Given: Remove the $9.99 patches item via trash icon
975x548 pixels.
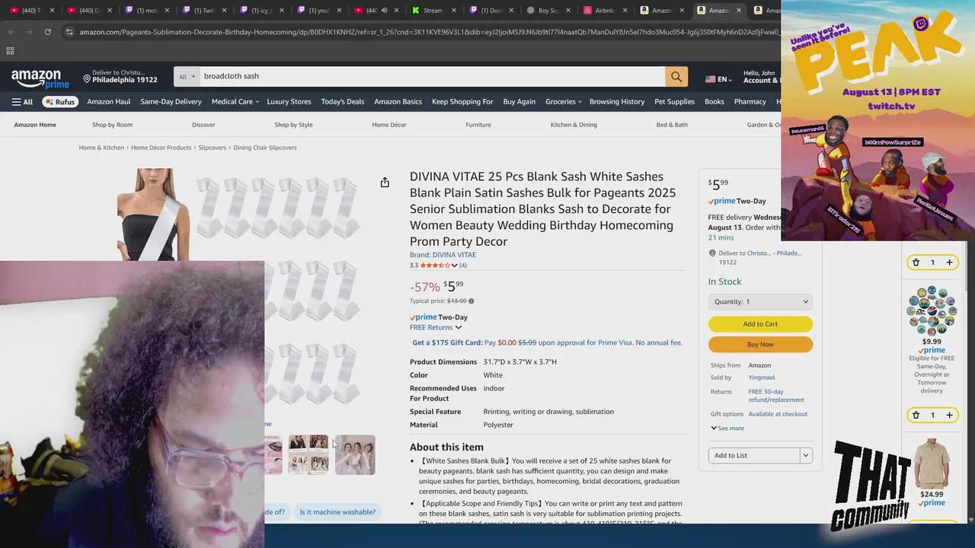Looking at the screenshot, I should pos(916,415).
